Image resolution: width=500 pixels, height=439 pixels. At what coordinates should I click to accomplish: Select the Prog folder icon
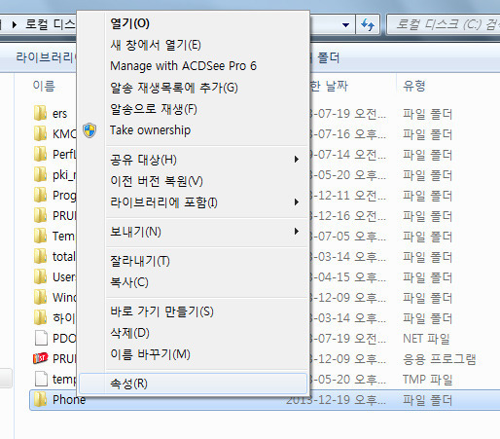[40, 195]
